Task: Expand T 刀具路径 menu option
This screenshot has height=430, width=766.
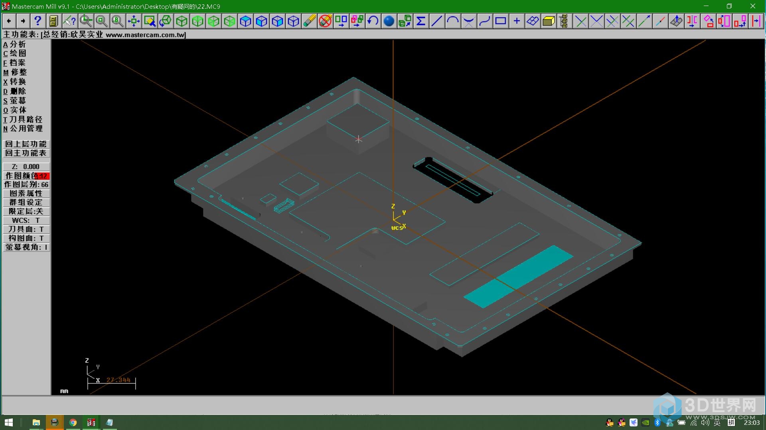Action: 23,119
